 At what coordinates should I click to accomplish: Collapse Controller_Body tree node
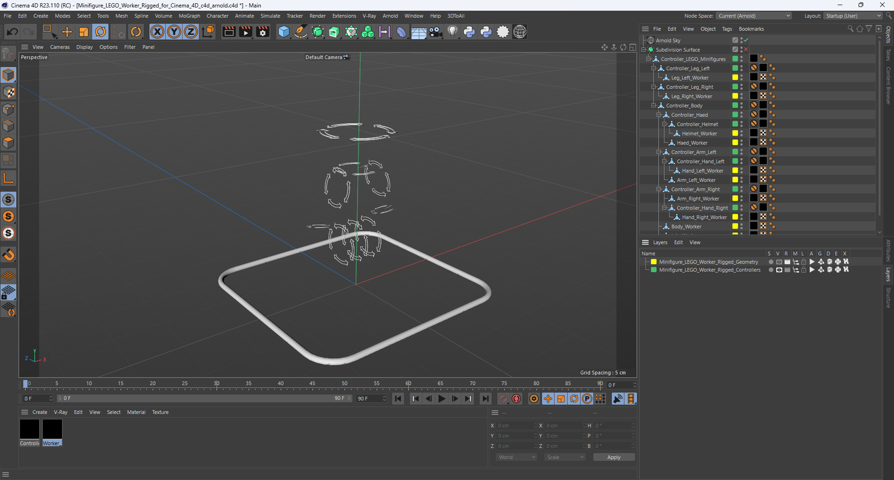pyautogui.click(x=653, y=106)
